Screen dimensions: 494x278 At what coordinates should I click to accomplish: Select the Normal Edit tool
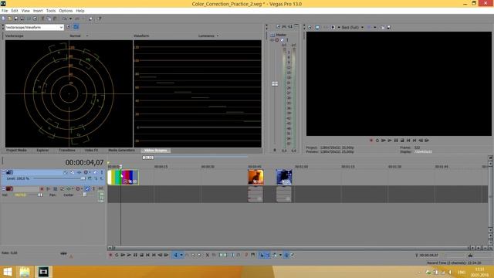(x=176, y=255)
